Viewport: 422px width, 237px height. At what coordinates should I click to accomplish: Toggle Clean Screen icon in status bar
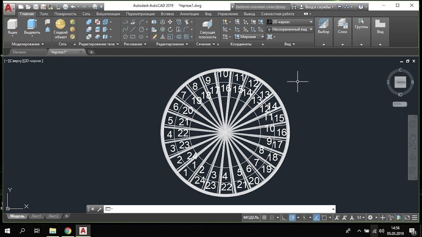click(407, 217)
